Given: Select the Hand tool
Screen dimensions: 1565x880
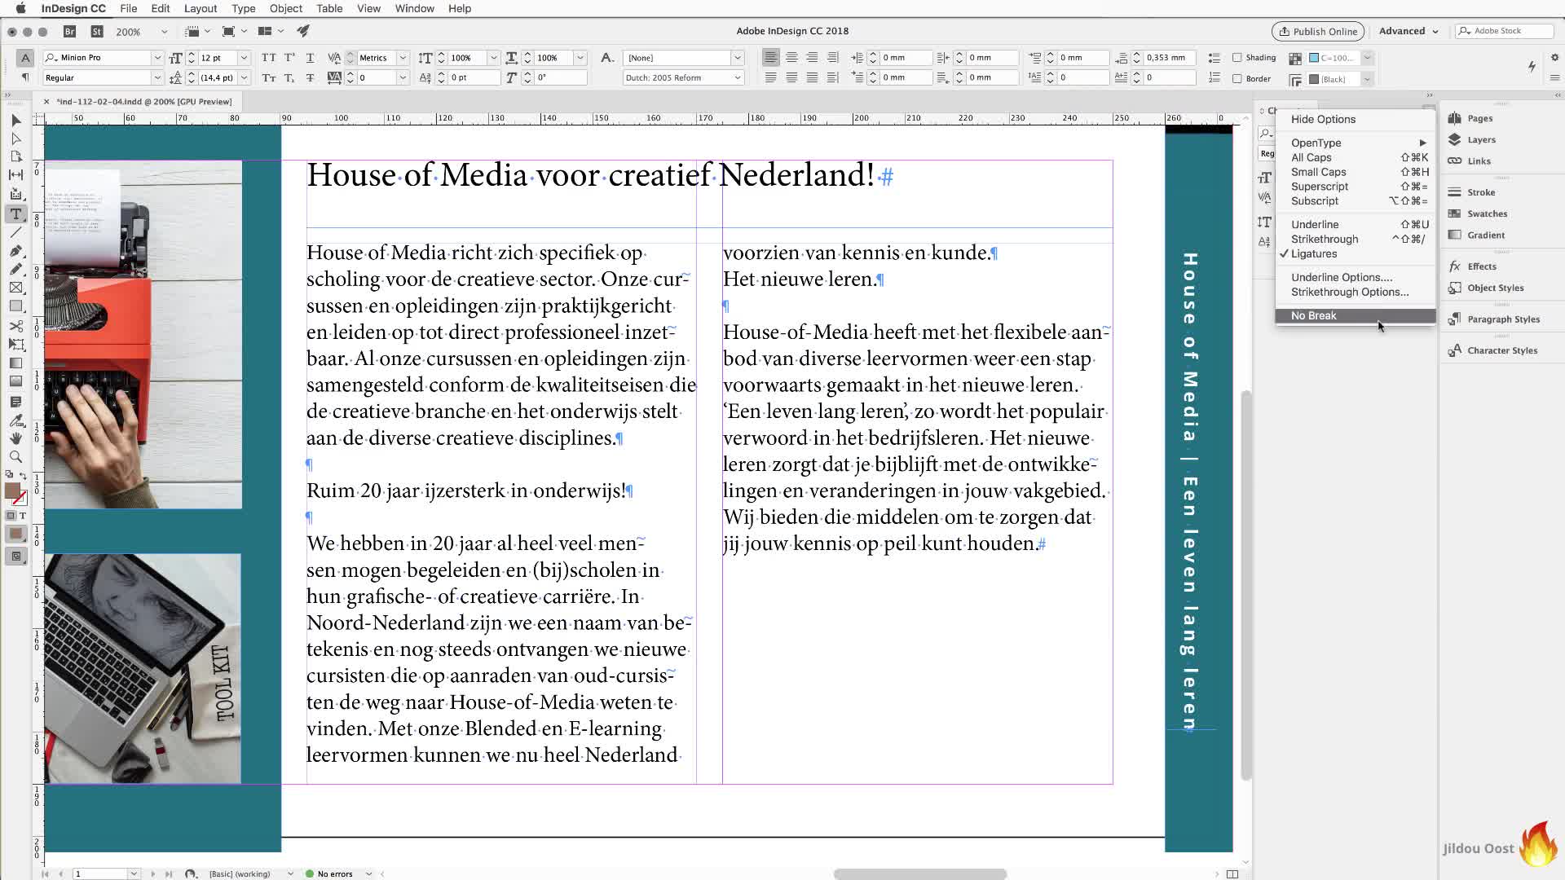Looking at the screenshot, I should (15, 438).
